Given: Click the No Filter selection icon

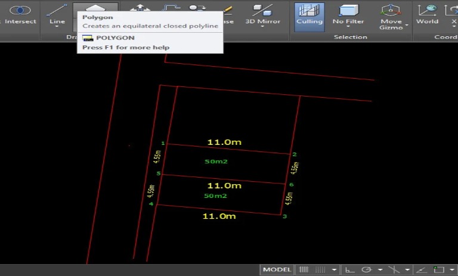Looking at the screenshot, I should (348, 11).
